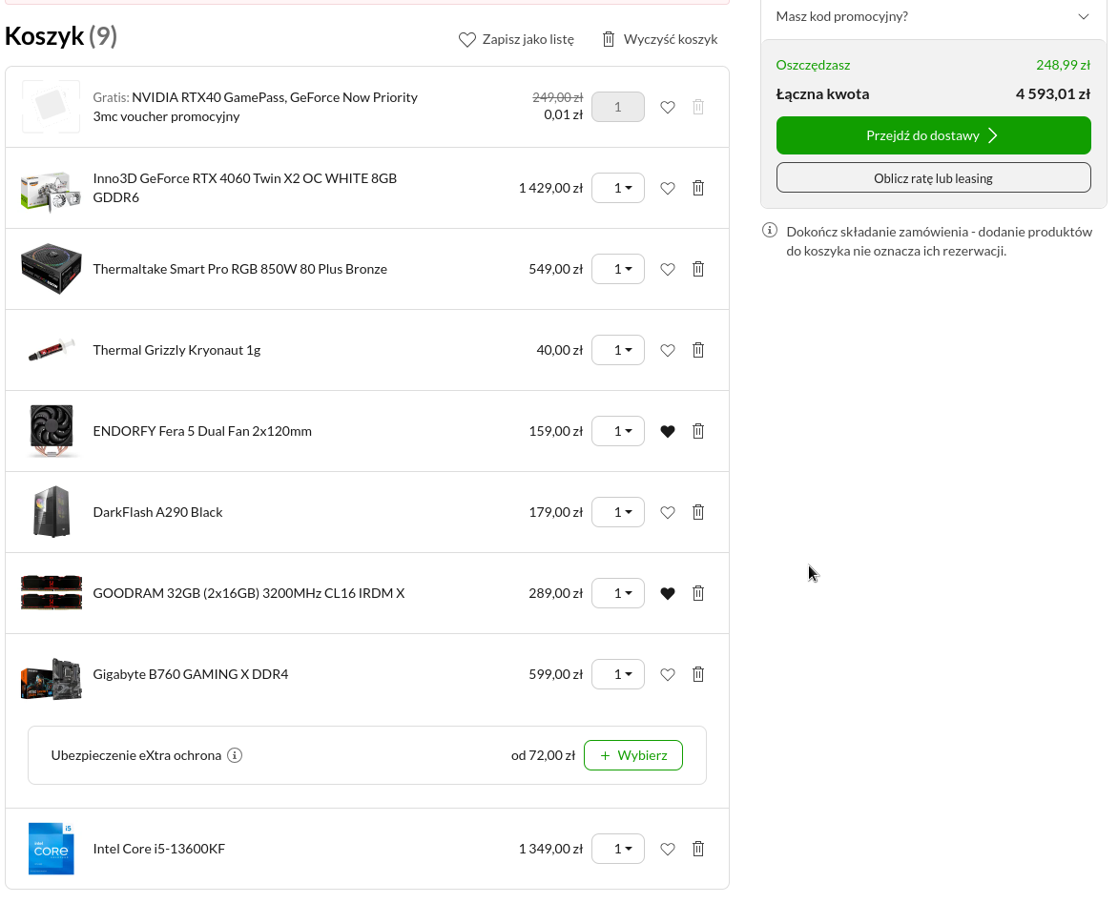Change quantity of Thermal Grizzly Kryonaut

click(x=618, y=350)
